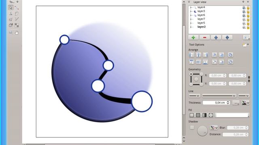Select Pattern fill button in Fill section
The height and width of the screenshot is (145, 259).
point(211,115)
